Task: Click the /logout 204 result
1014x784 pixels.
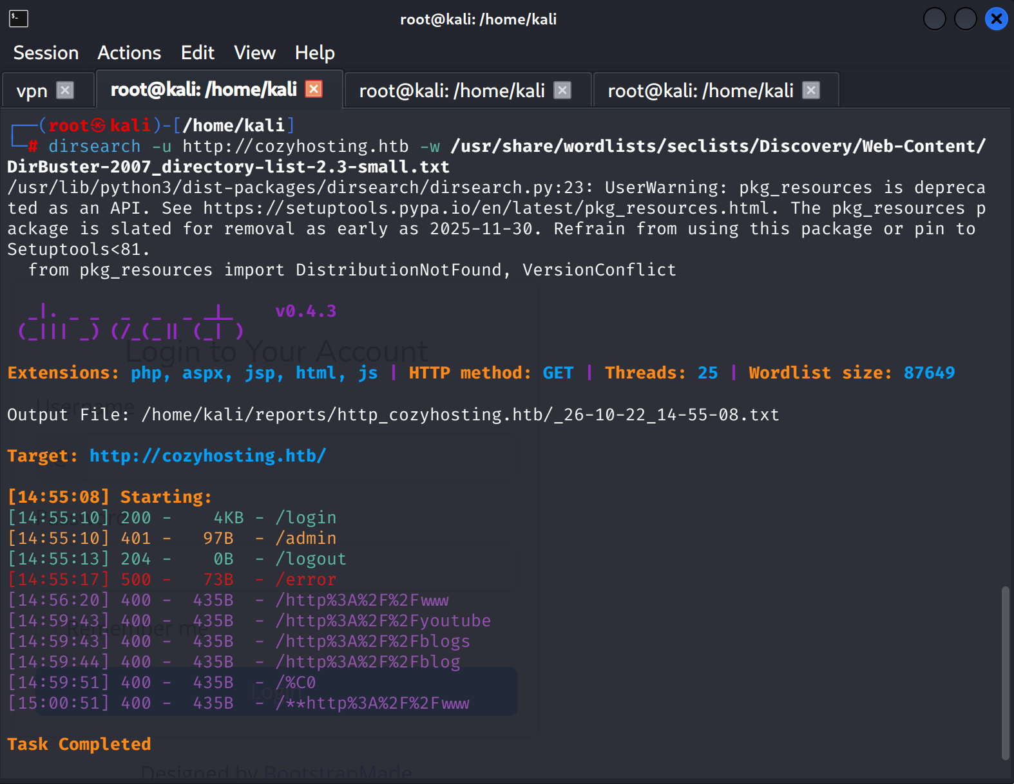Action: click(x=177, y=559)
